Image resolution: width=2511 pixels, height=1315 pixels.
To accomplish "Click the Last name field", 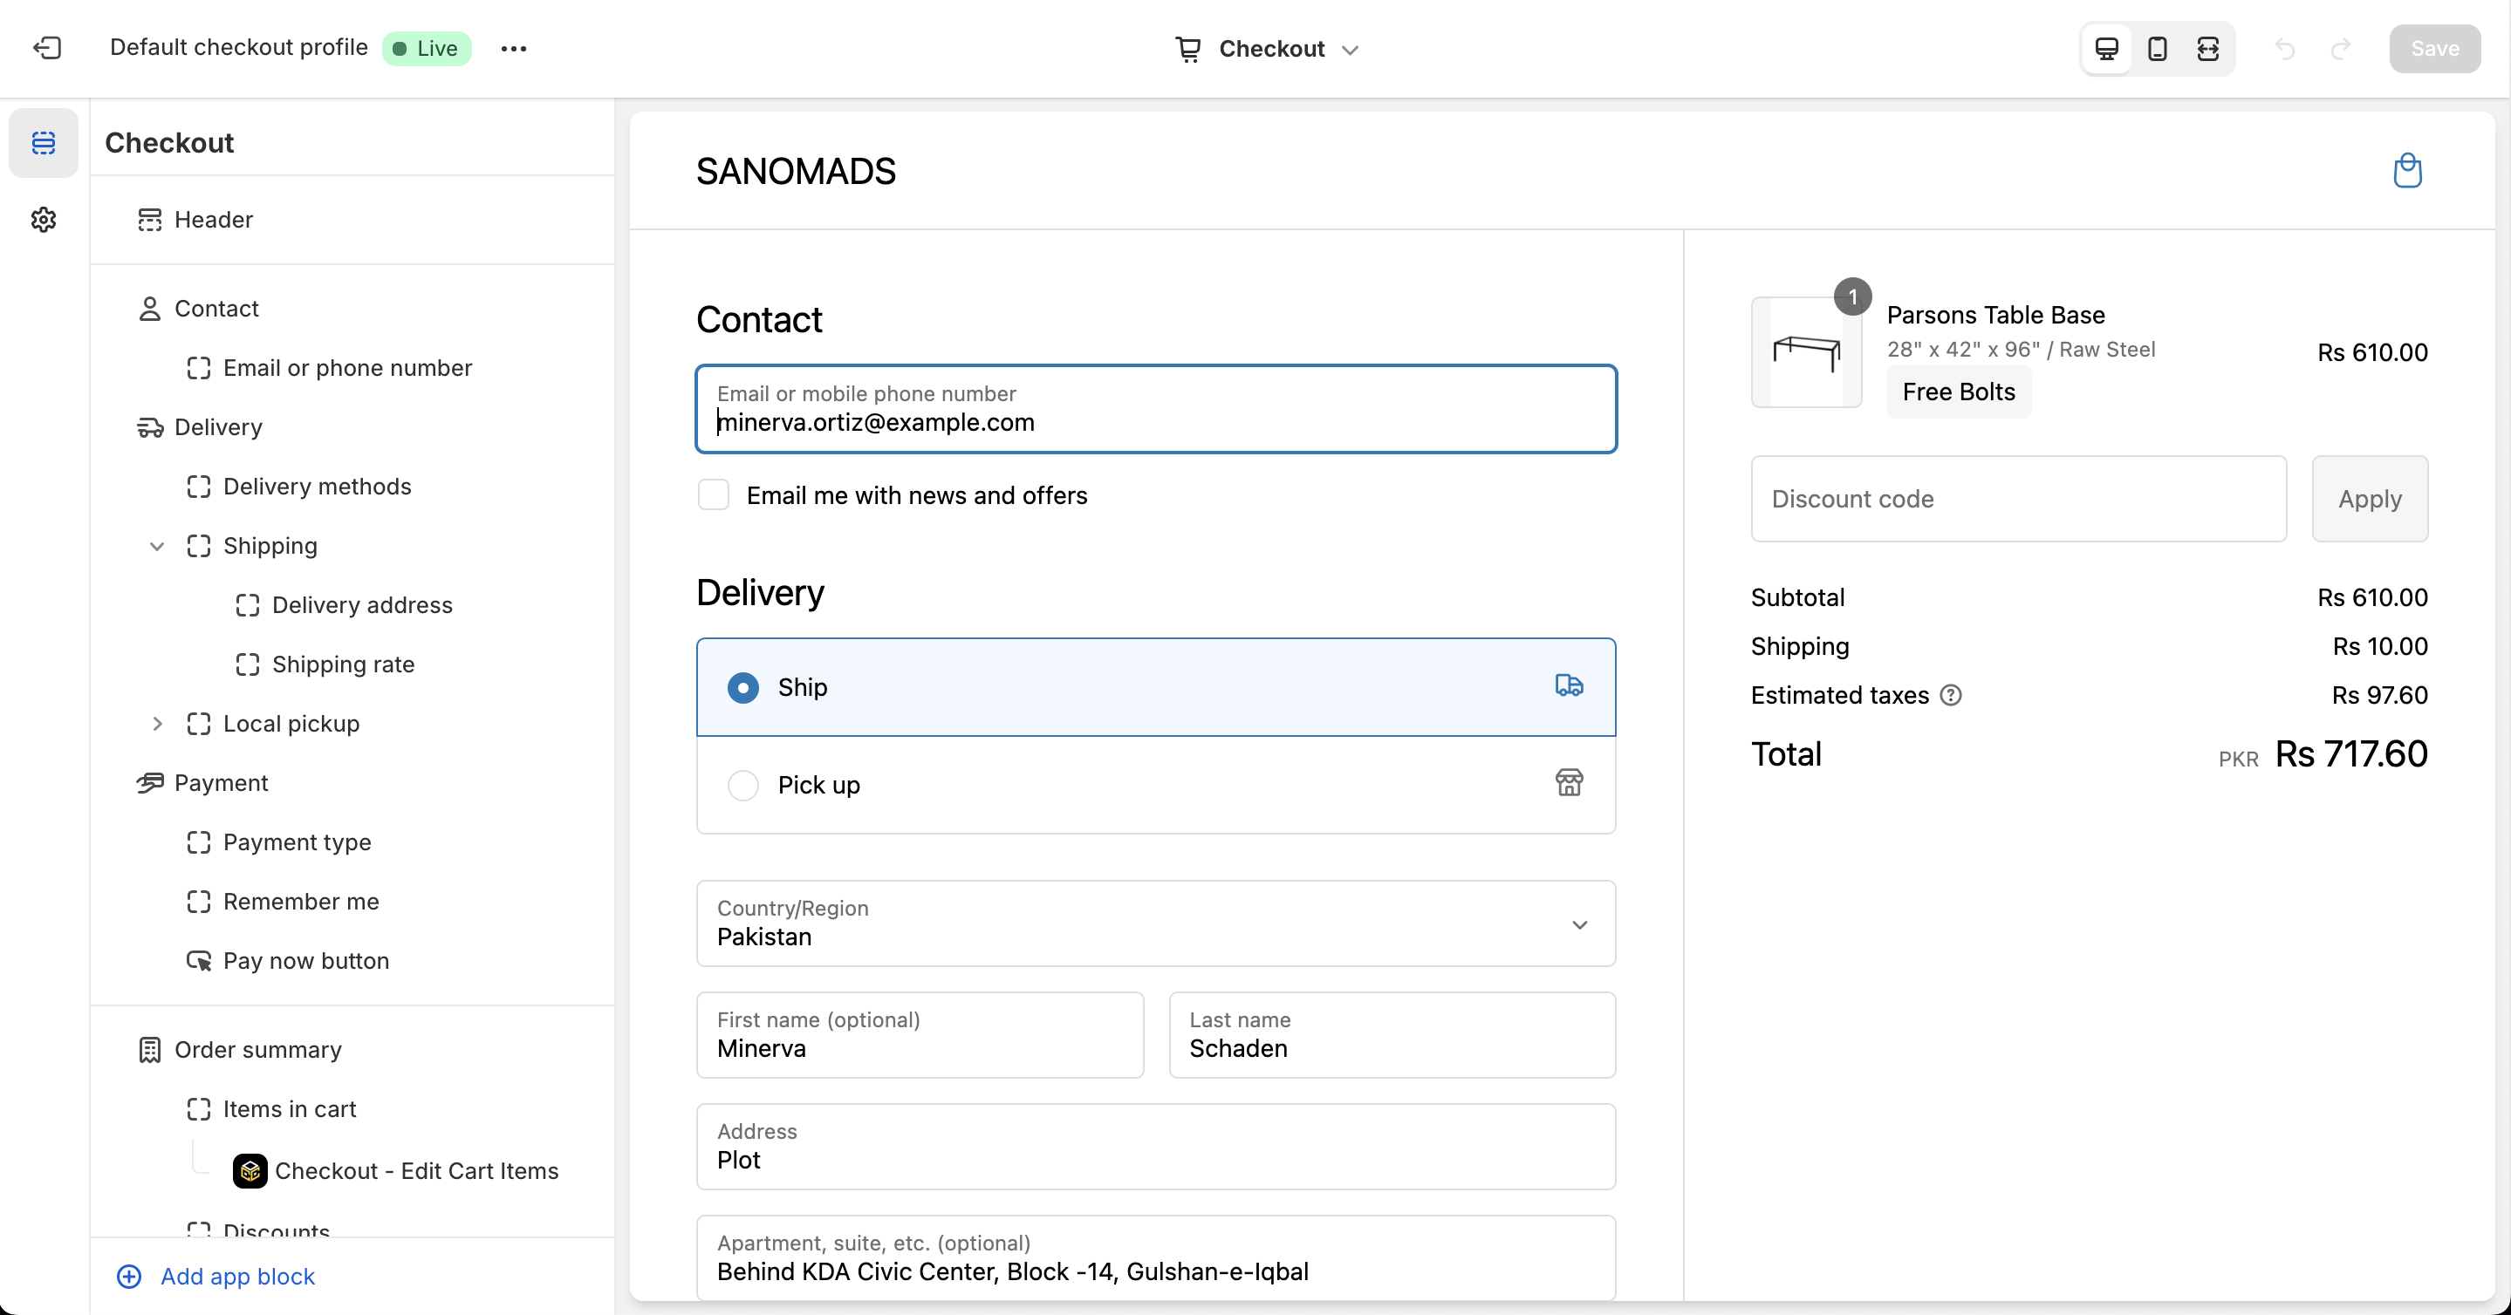I will (x=1392, y=1035).
